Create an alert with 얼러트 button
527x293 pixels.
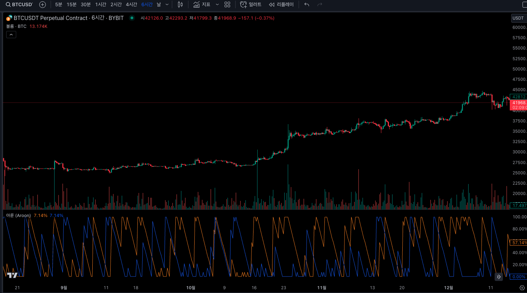tap(251, 4)
